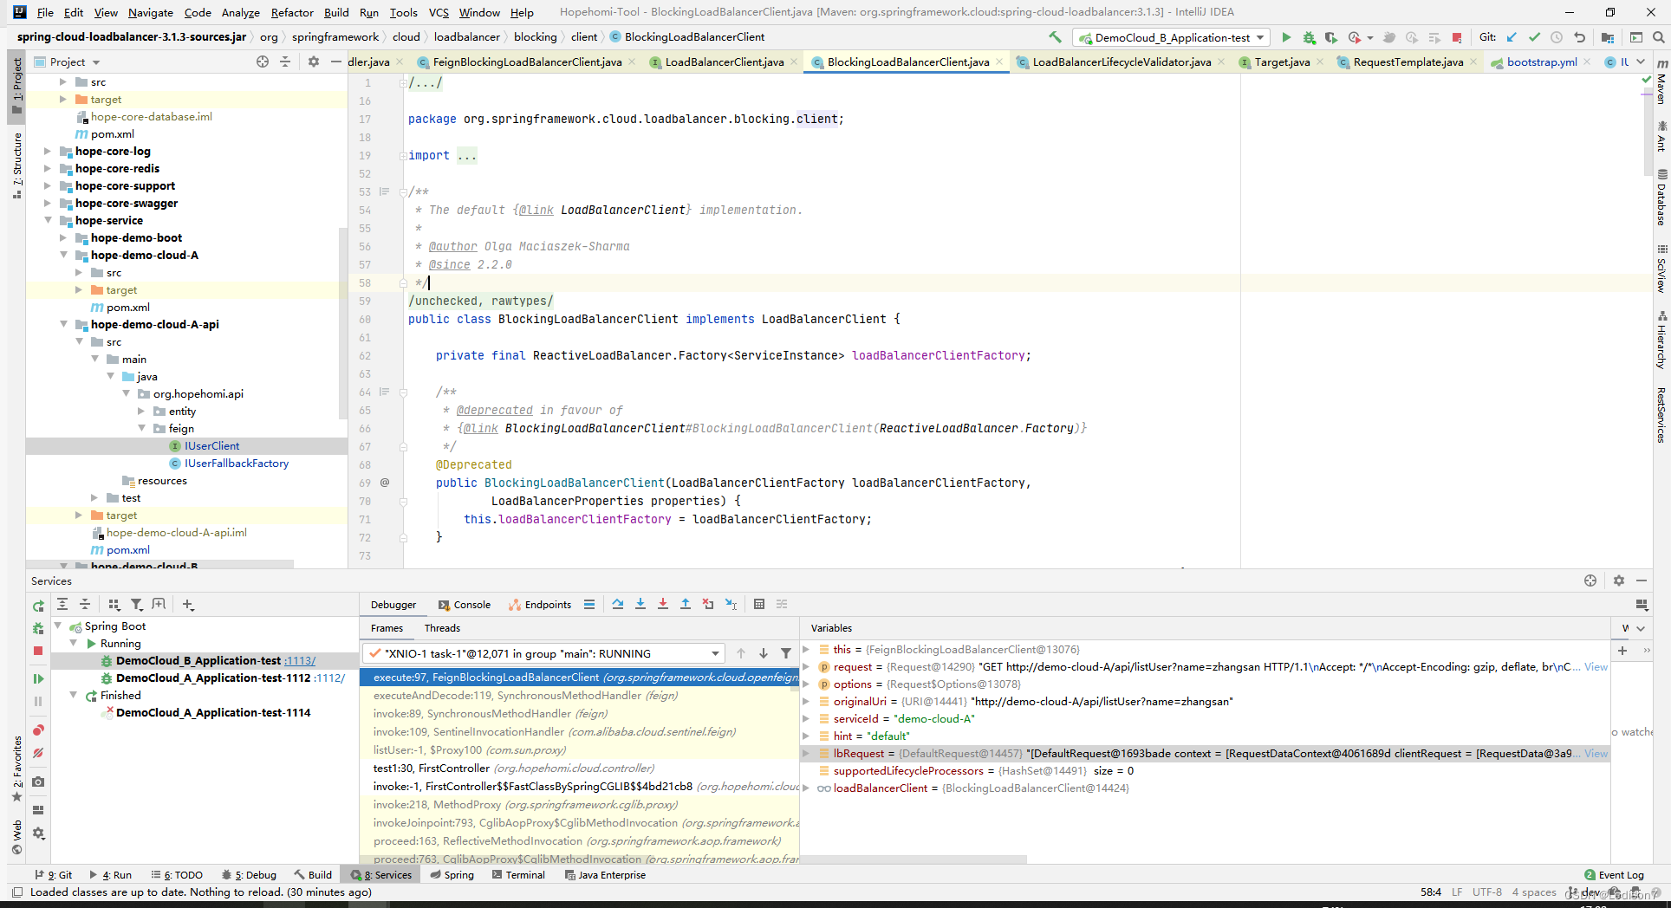Expand the hope-demo-boot module
The image size is (1671, 908).
(x=63, y=237)
